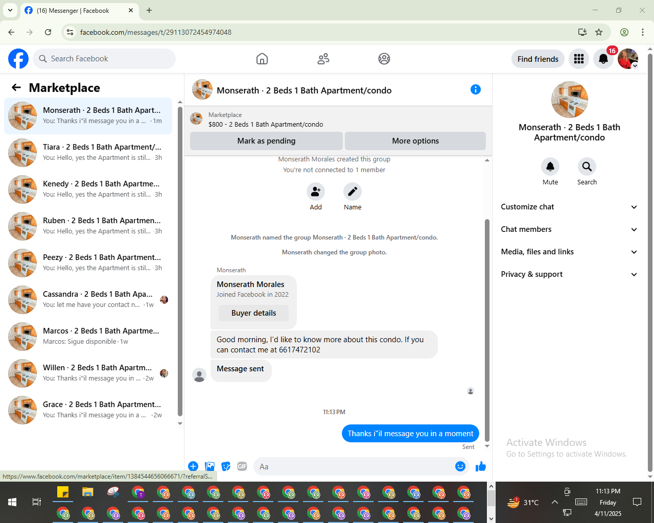Attach a photo or file
The image size is (654, 523).
coord(209,466)
